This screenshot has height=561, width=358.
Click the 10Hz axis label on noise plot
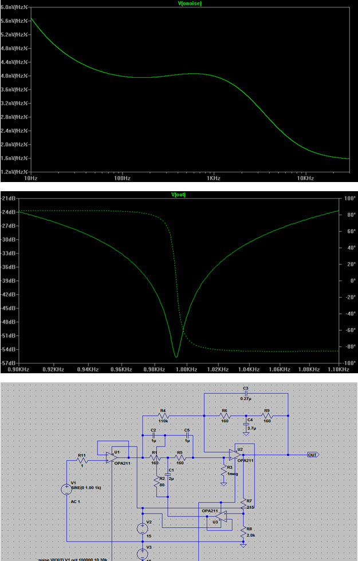click(x=30, y=178)
